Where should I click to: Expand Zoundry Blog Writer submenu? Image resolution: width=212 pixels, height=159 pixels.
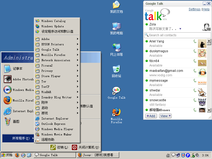pyautogui.click(x=57, y=97)
